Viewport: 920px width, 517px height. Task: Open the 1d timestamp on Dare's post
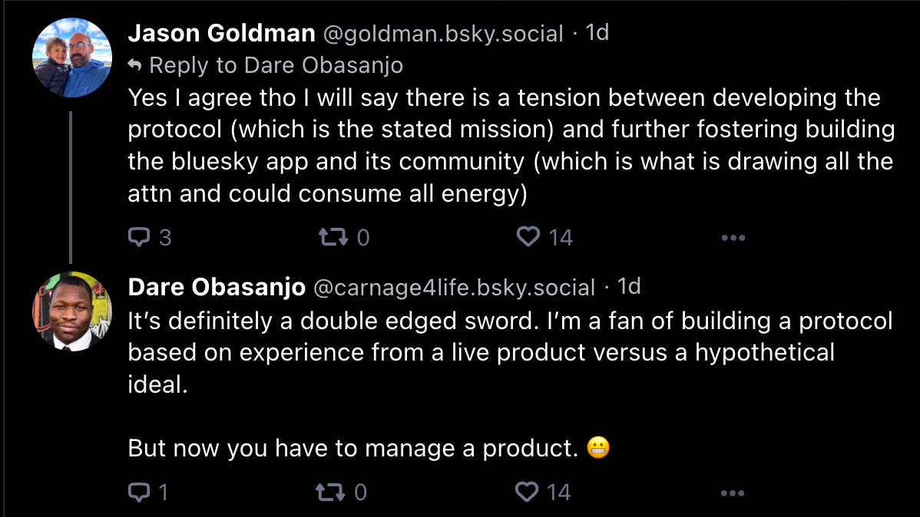629,287
